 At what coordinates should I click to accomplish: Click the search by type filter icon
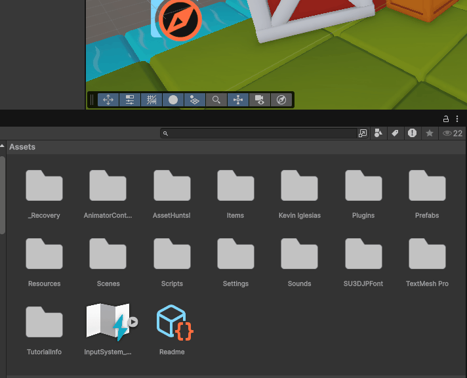378,133
